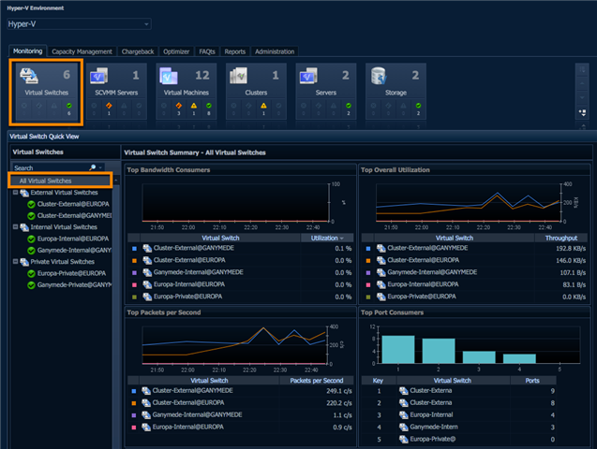Open the Storage tile icon

click(379, 76)
